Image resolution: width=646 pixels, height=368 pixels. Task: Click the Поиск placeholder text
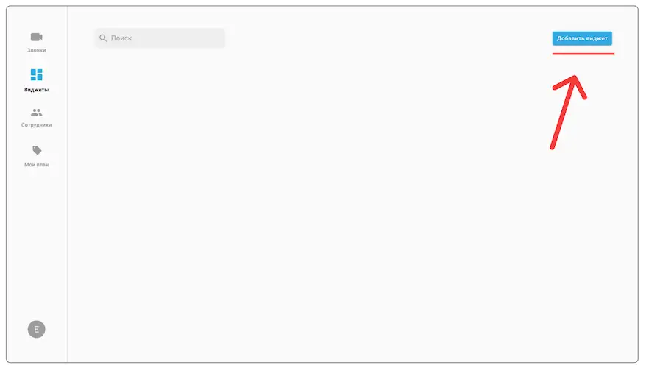click(121, 38)
